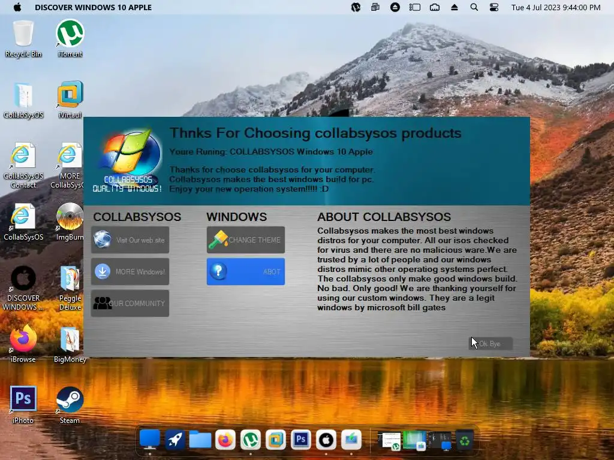Select the BigMoney desktop icon
Image resolution: width=614 pixels, height=460 pixels.
click(70, 344)
